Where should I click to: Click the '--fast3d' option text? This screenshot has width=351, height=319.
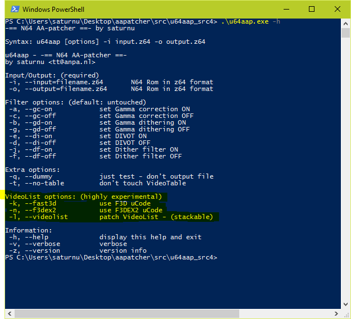coord(40,203)
